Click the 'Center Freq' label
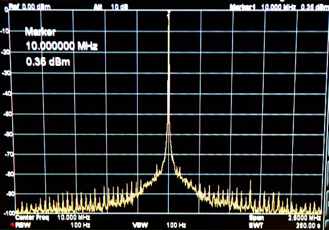 (32, 217)
